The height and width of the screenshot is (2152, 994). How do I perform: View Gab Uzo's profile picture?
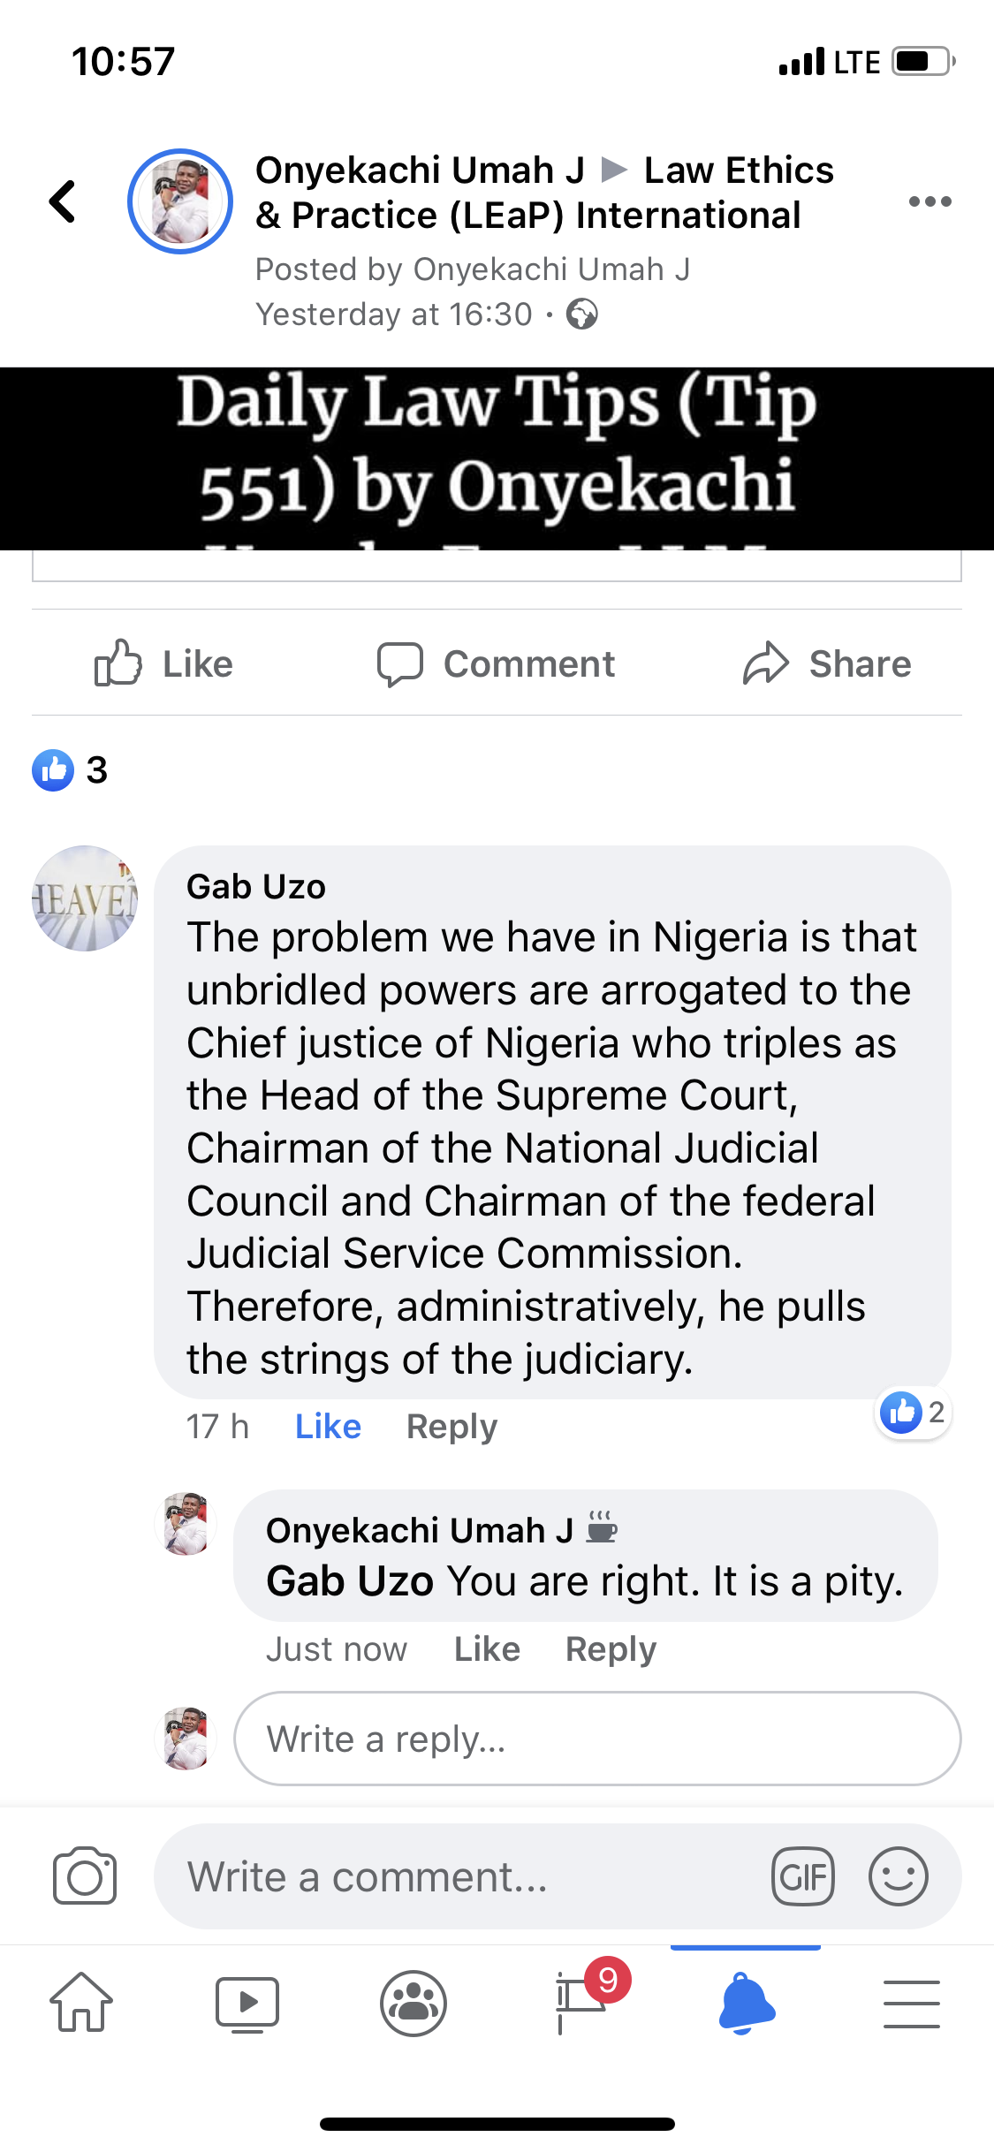85,898
